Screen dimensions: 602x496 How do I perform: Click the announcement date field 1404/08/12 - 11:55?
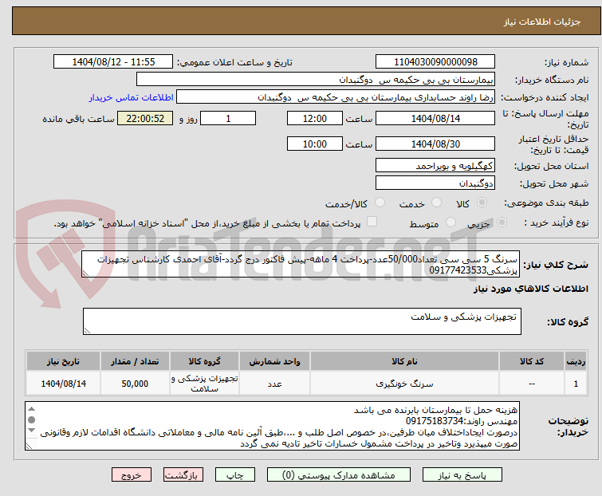pyautogui.click(x=113, y=62)
